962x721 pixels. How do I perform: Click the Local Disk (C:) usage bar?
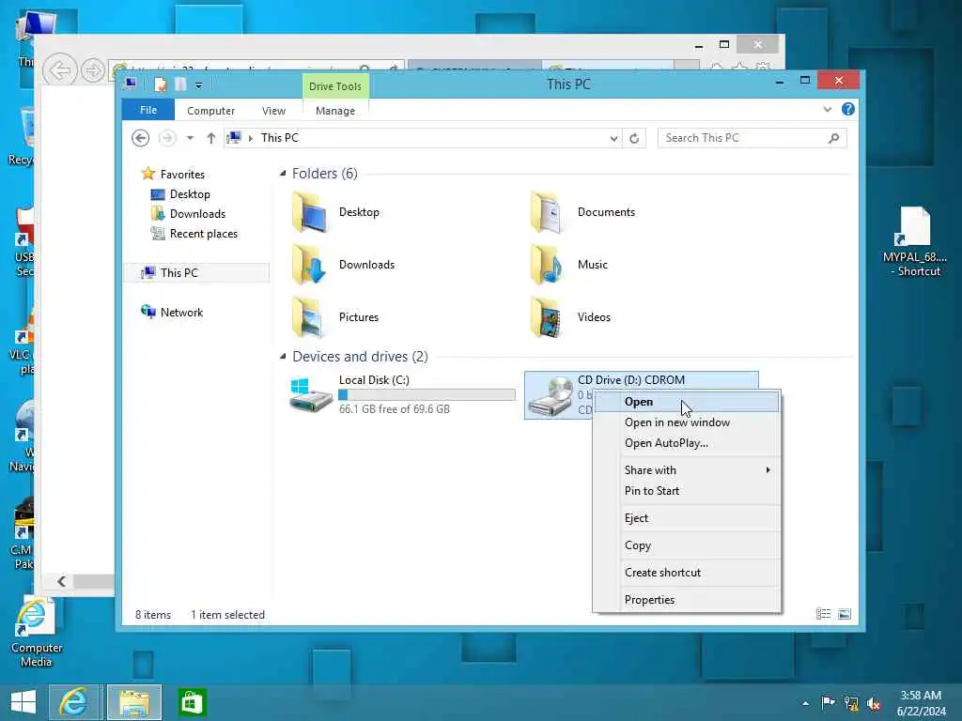[x=427, y=395]
